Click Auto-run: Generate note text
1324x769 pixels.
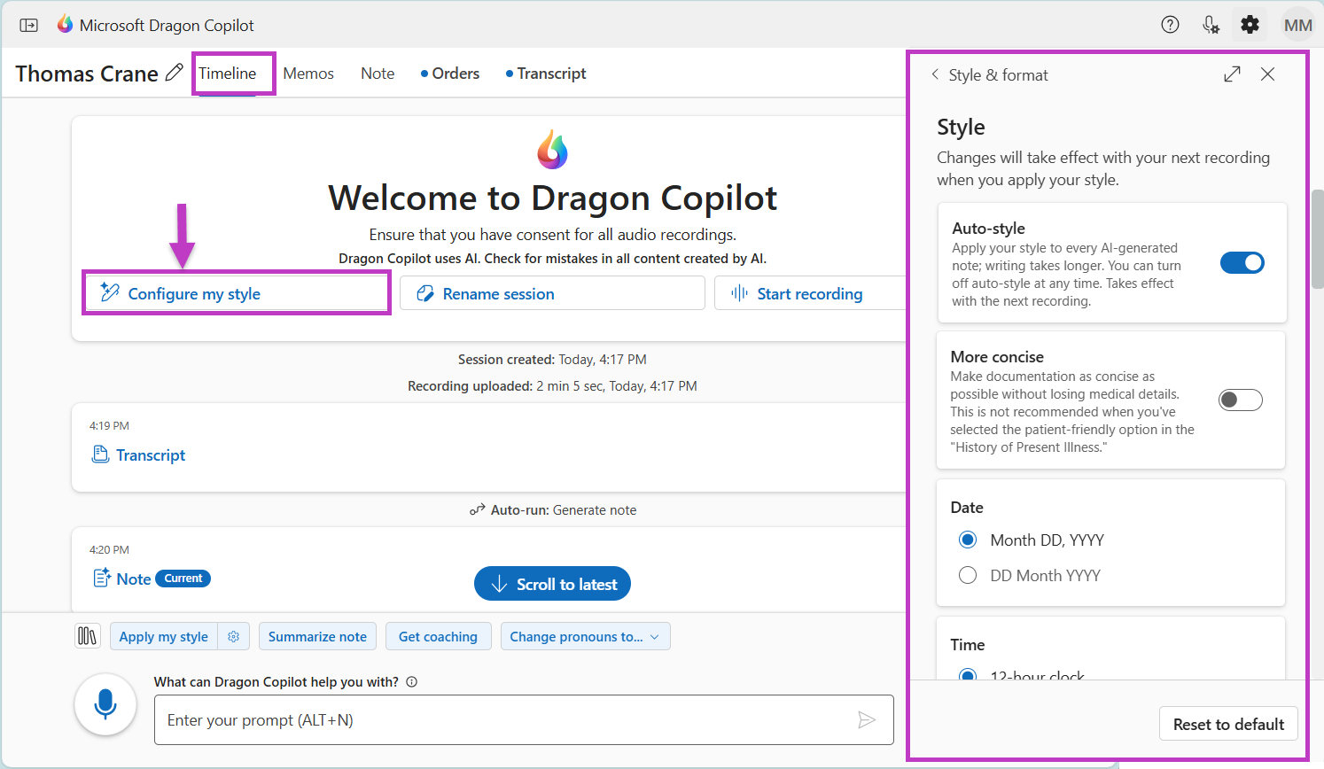(553, 509)
